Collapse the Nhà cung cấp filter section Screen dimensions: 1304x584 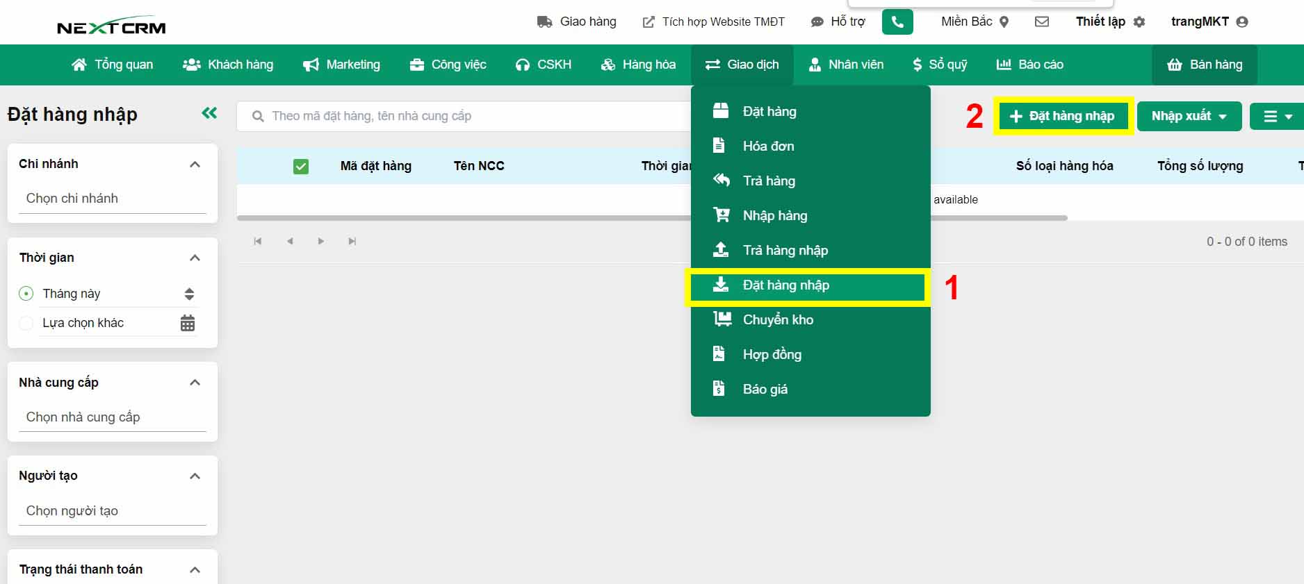pyautogui.click(x=195, y=383)
